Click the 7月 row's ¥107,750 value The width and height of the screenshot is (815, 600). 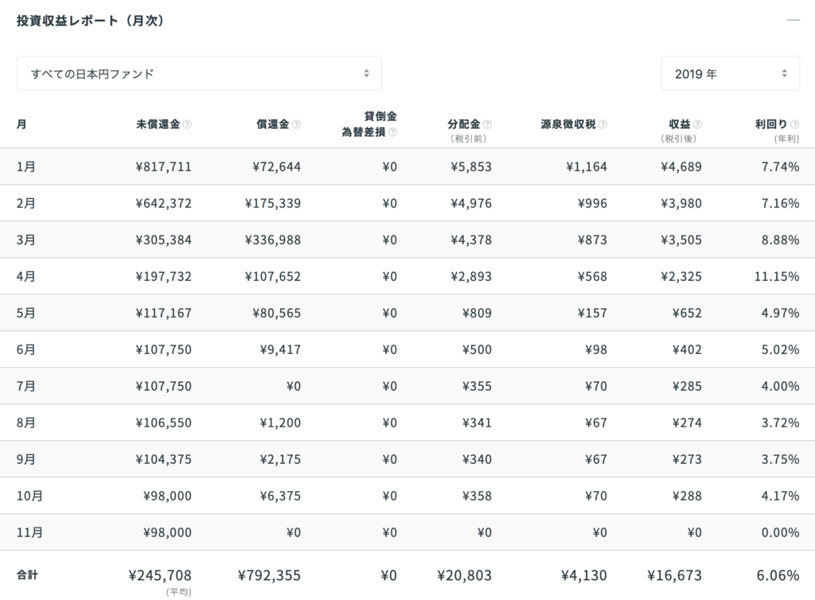163,386
